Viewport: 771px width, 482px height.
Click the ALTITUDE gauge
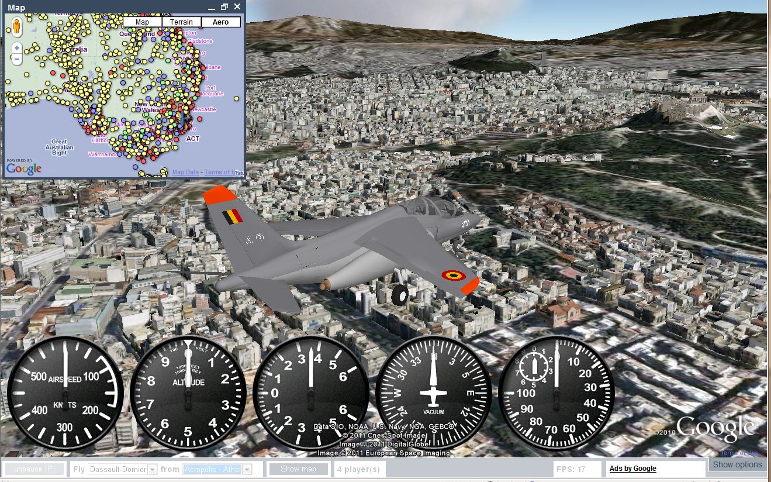[188, 393]
